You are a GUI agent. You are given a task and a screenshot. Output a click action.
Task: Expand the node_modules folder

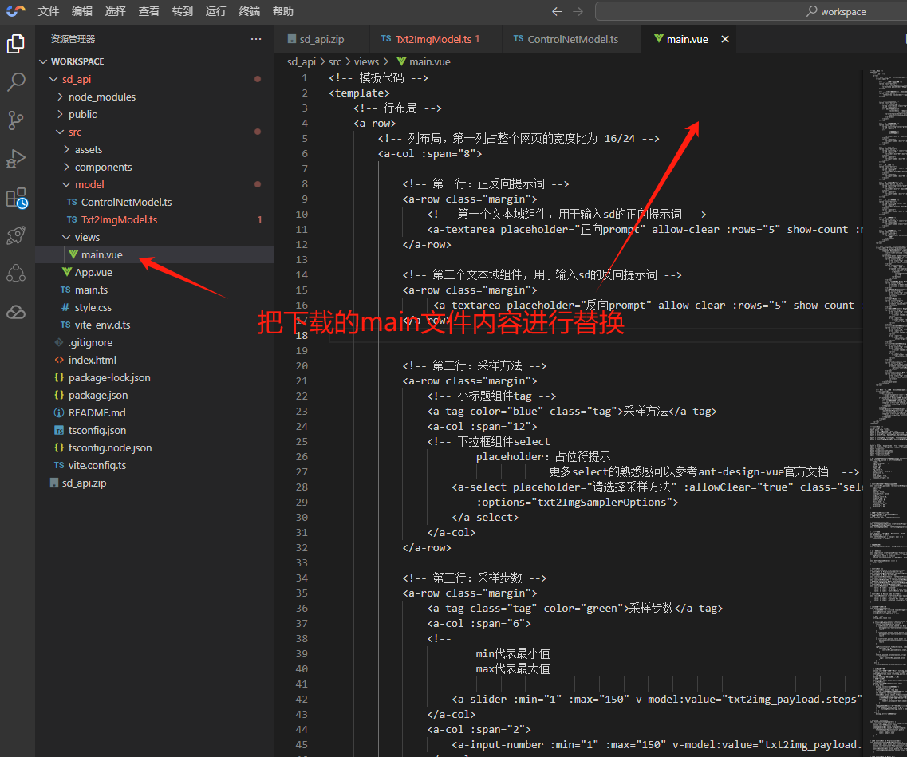pyautogui.click(x=101, y=97)
